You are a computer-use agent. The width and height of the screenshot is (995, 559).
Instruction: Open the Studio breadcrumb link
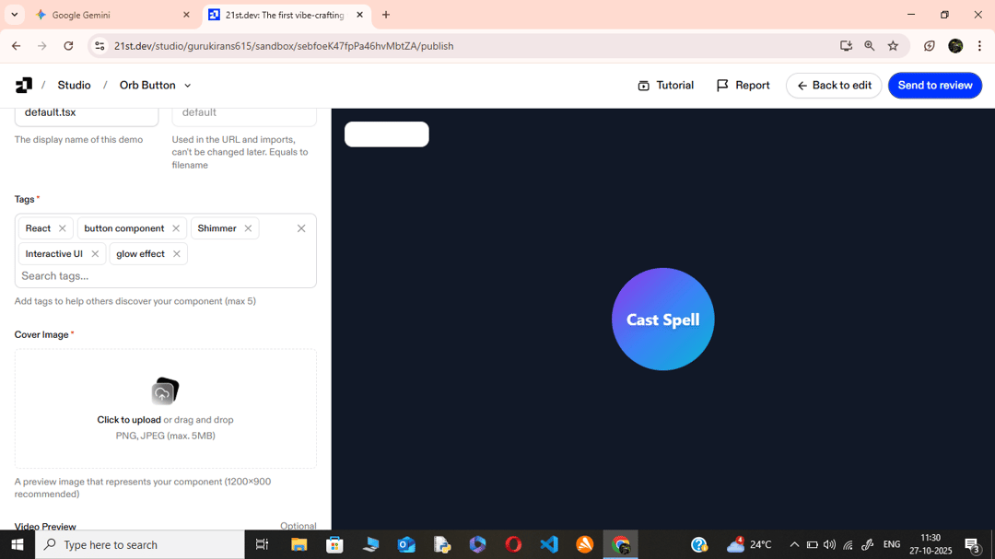(x=74, y=85)
